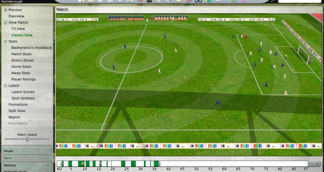
Task: View Home Stats
Action: tap(21, 67)
